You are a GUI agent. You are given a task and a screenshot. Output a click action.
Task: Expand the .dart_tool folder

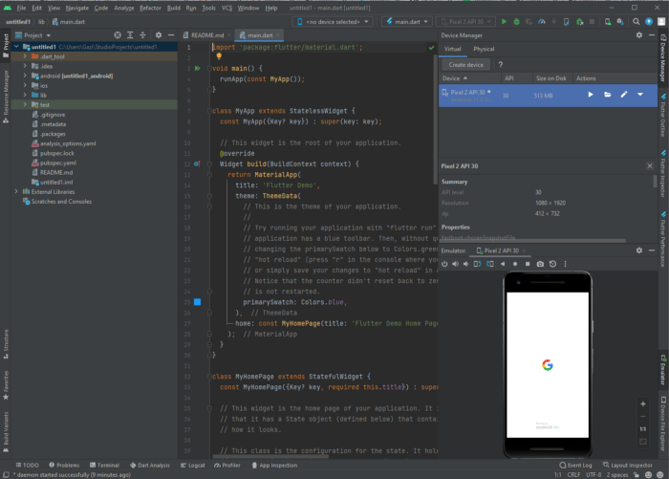click(25, 56)
